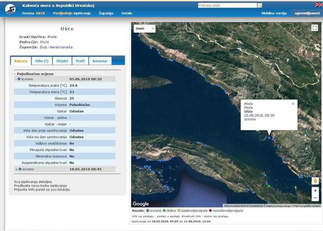Open the Satelit map type dropdown
Image resolution: width=323 pixels, height=231 pixels.
(144, 28)
